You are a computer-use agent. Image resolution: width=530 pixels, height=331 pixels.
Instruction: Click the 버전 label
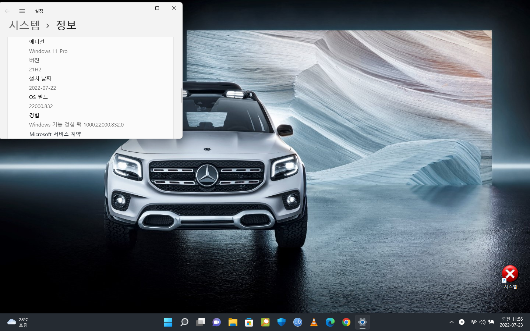click(x=34, y=60)
